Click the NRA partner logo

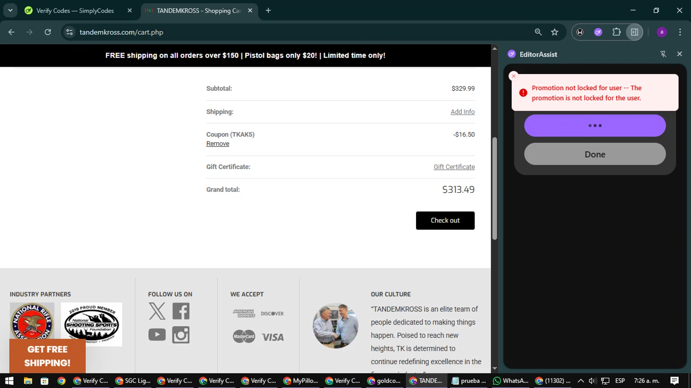pos(32,321)
